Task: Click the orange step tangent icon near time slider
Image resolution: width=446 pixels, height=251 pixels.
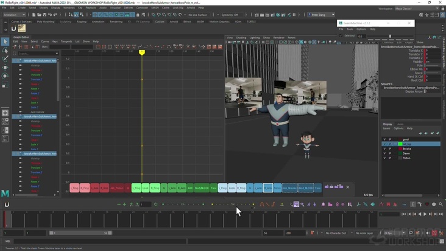Action: pyautogui.click(x=274, y=204)
